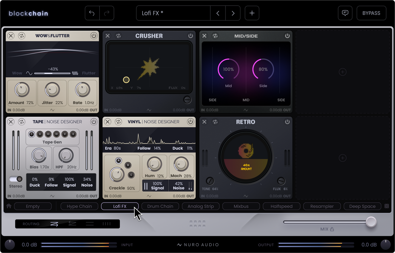Open the comments speech bubble icon
This screenshot has height=253, width=395.
[x=345, y=13]
